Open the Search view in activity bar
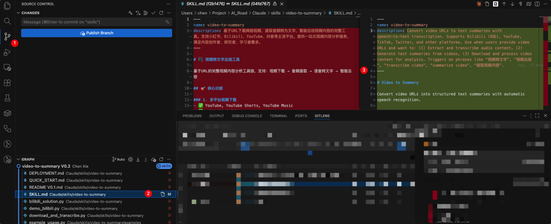The width and height of the screenshot is (551, 224). 7,21
